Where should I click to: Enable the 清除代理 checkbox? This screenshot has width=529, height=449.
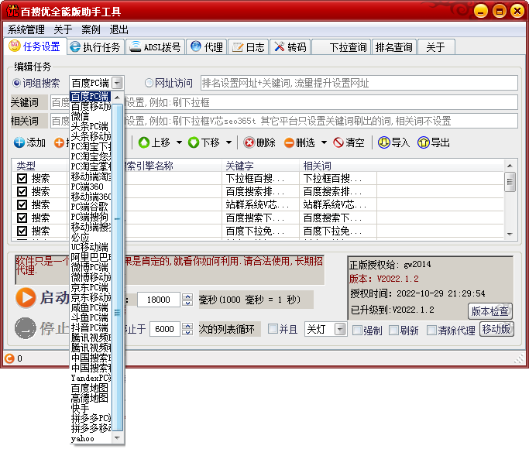tap(431, 331)
